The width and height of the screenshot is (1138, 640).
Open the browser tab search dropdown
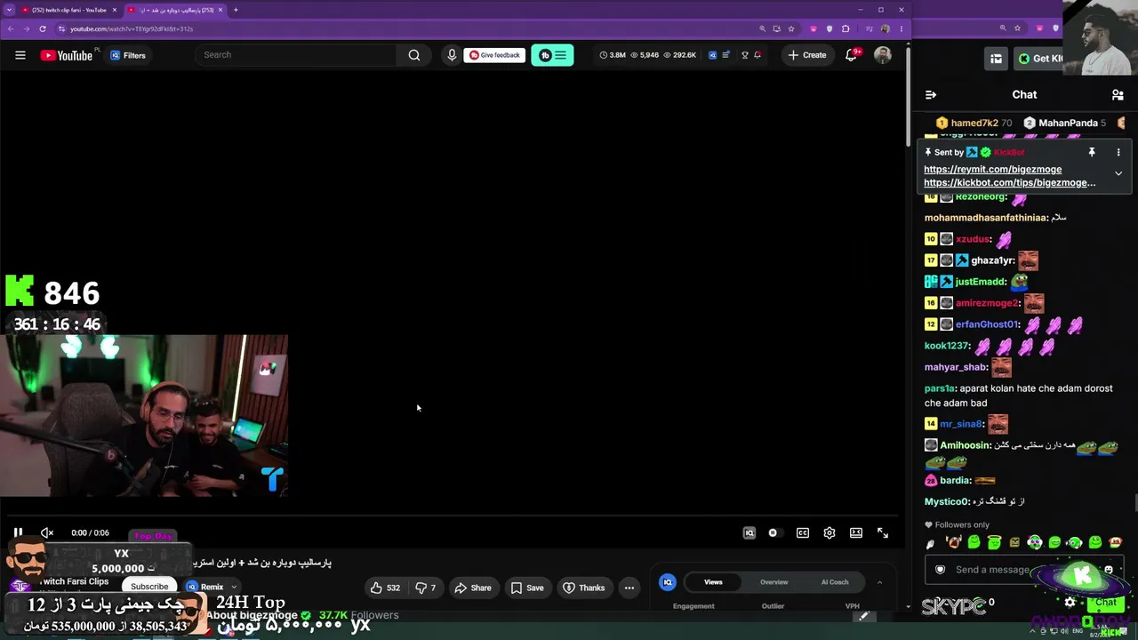coord(9,10)
